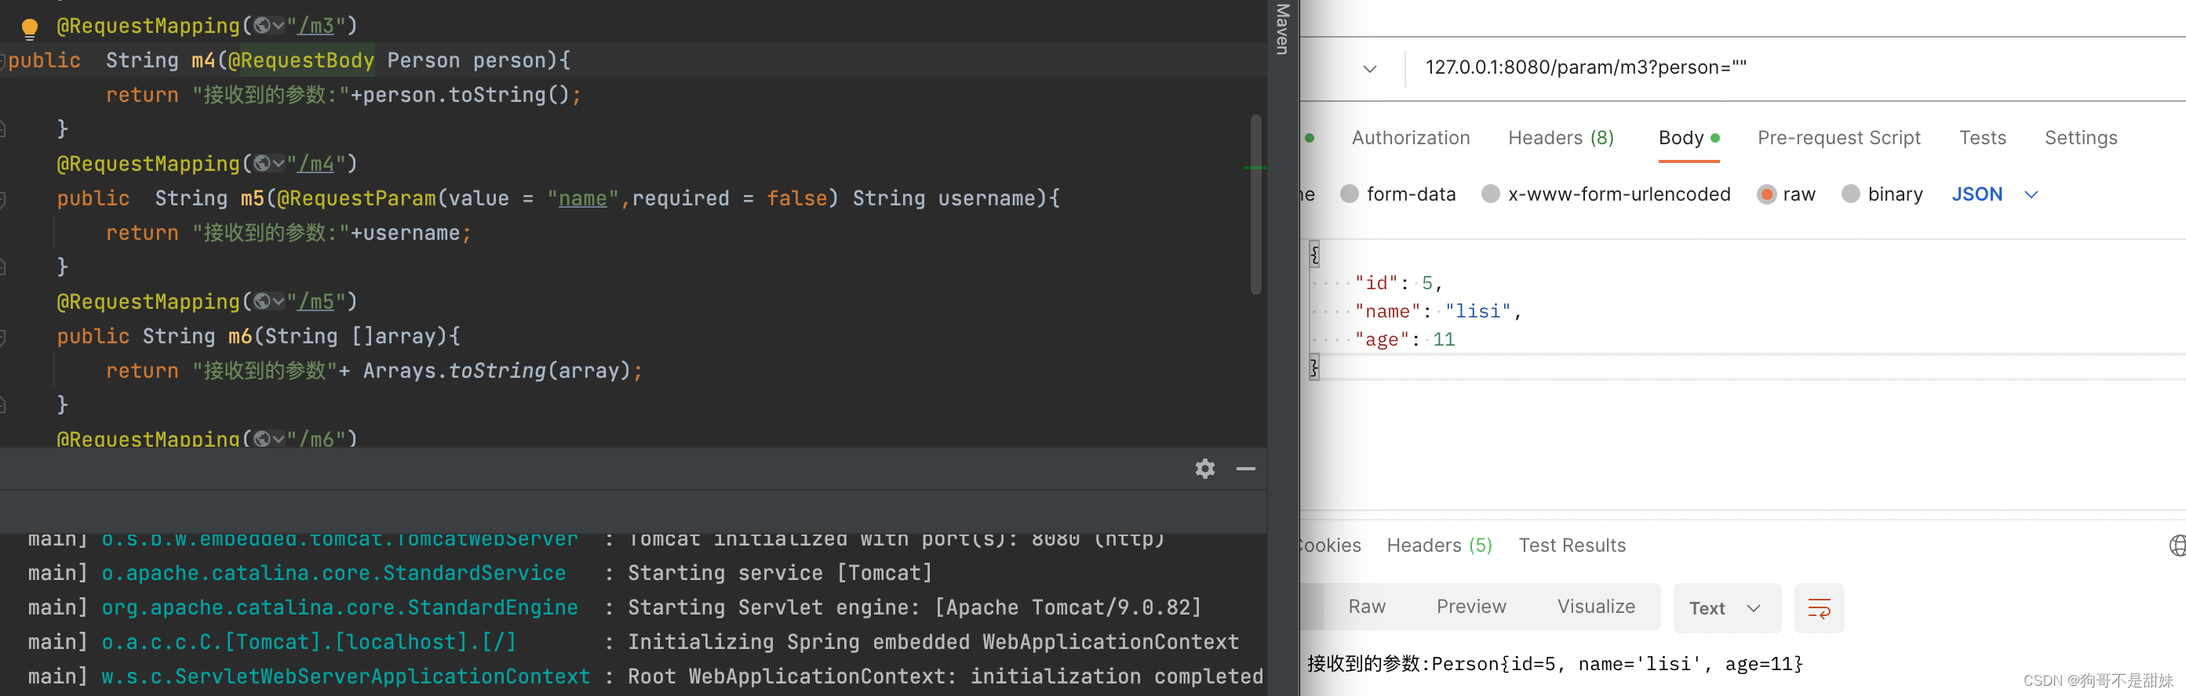Image resolution: width=2186 pixels, height=696 pixels.
Task: Expand dropdown arrow beside "/m4" globe icon
Action: point(279,164)
